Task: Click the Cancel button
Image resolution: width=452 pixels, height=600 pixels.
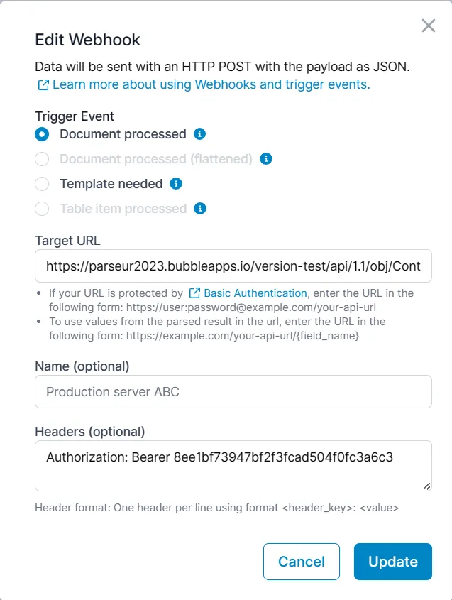Action: (x=301, y=561)
